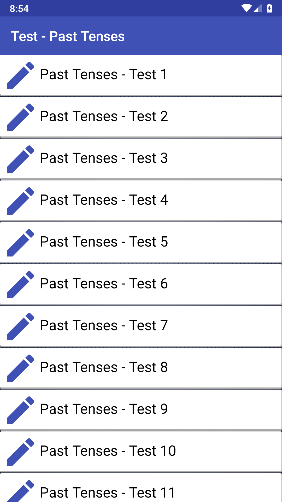Tap the pencil icon beside Test 5

coord(20,243)
